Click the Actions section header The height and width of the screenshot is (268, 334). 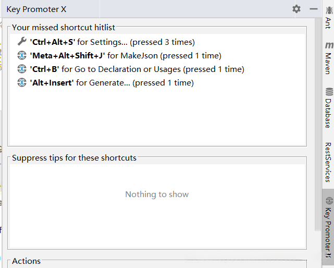coord(26,261)
